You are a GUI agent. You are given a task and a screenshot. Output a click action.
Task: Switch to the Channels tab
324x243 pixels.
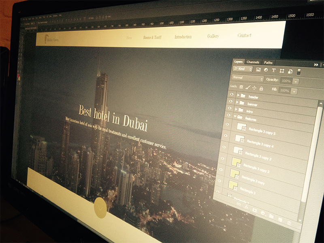click(253, 62)
